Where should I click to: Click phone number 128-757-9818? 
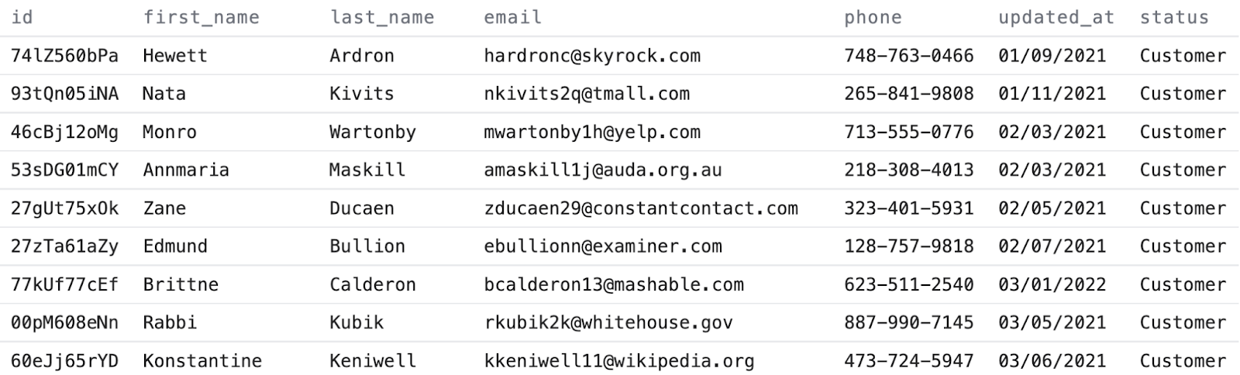(x=908, y=246)
